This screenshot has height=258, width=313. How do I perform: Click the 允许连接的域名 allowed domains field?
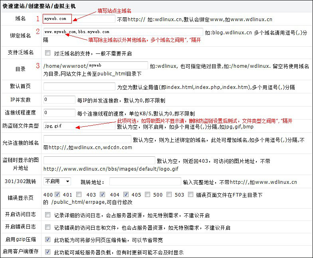tap(87, 139)
